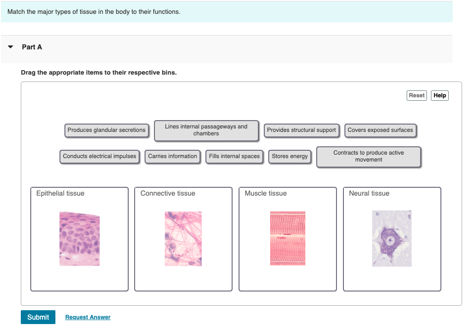Click the Connective tissue image
Screen dimensions: 470x328
click(x=183, y=239)
